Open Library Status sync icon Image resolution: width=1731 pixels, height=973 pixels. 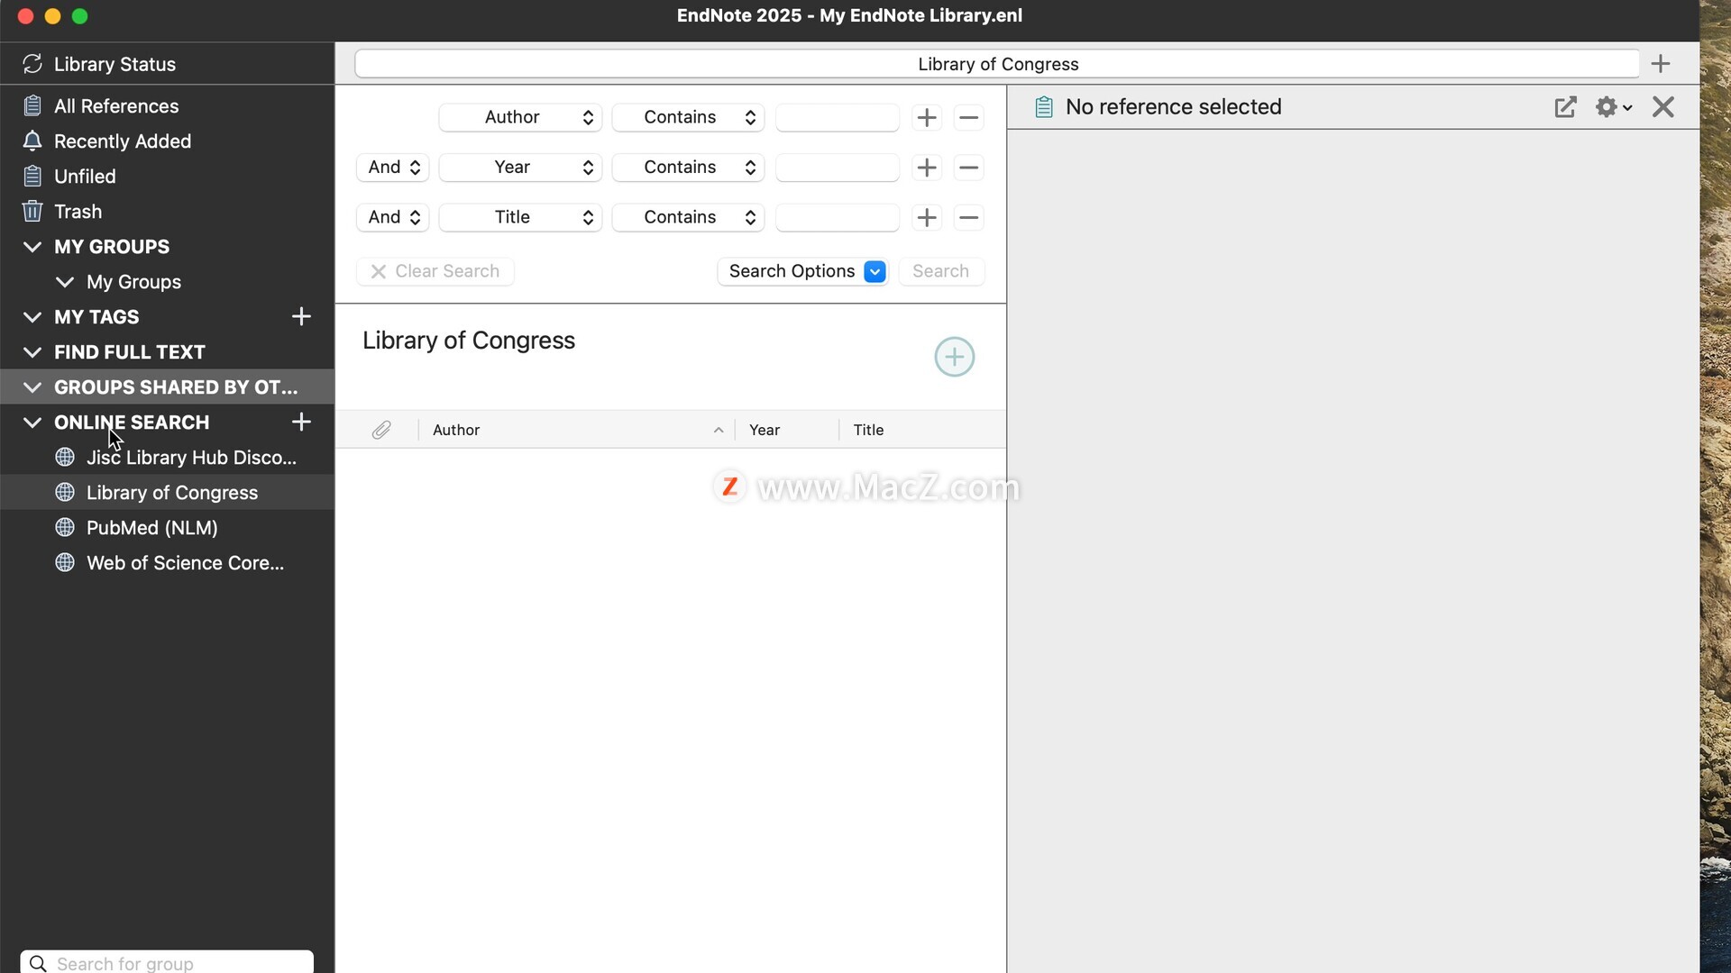pyautogui.click(x=32, y=64)
